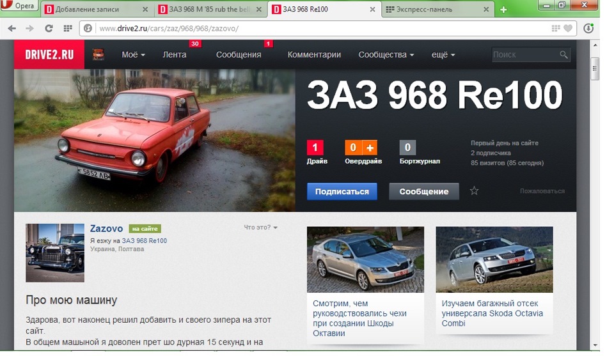Bookmark page with heart icon
This screenshot has height=356, width=614.
pyautogui.click(x=567, y=28)
